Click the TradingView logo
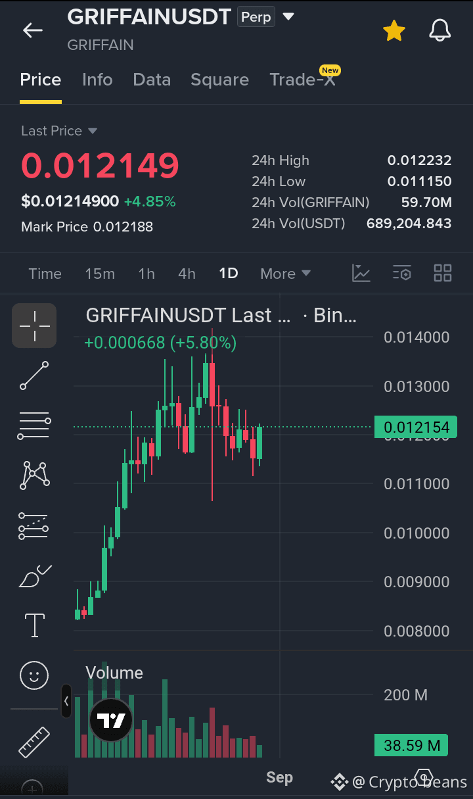The image size is (473, 799). pos(111,720)
